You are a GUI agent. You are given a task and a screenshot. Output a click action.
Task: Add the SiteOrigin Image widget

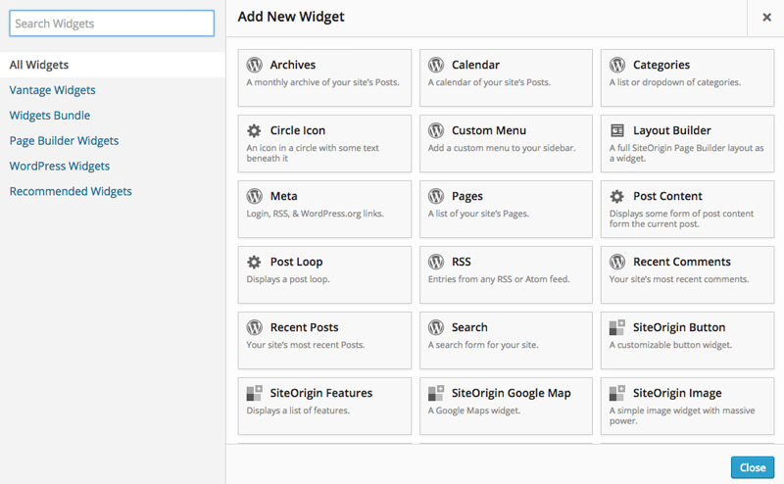688,406
